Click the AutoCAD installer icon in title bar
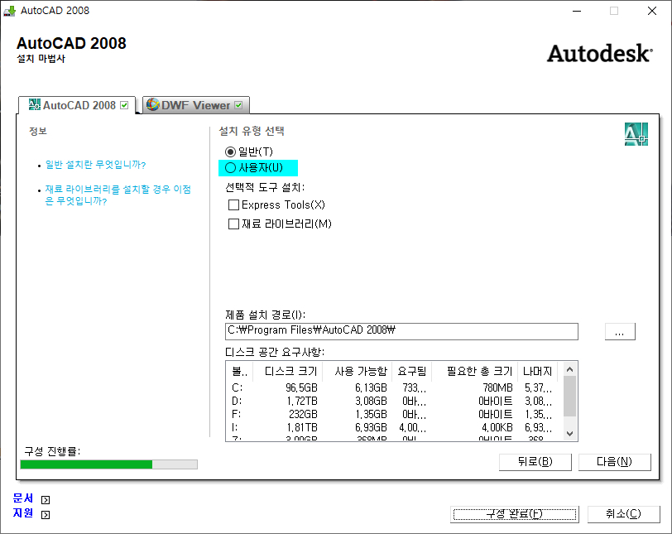 pyautogui.click(x=9, y=11)
